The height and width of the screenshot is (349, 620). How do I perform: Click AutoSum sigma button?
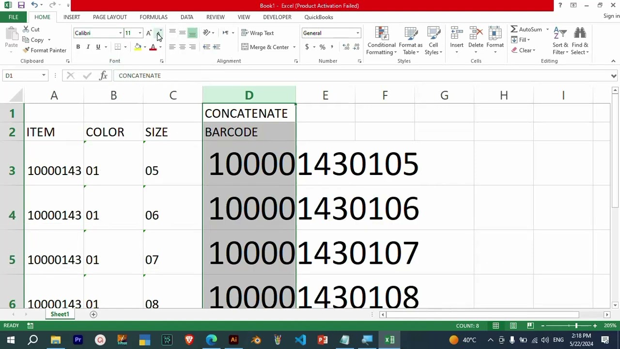(x=527, y=30)
